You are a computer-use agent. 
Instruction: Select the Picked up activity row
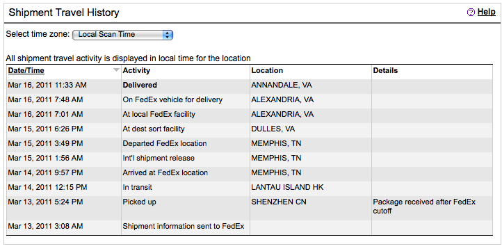(x=250, y=208)
